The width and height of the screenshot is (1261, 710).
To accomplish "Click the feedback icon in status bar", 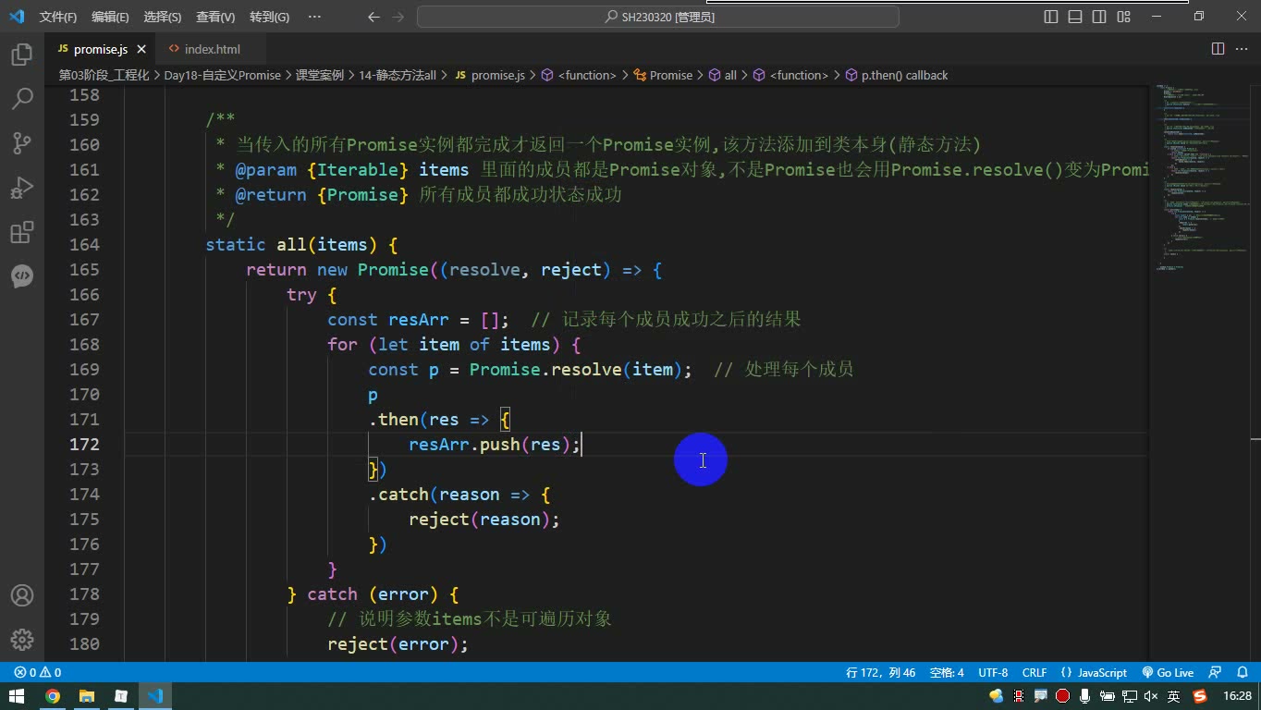I will tap(1216, 672).
